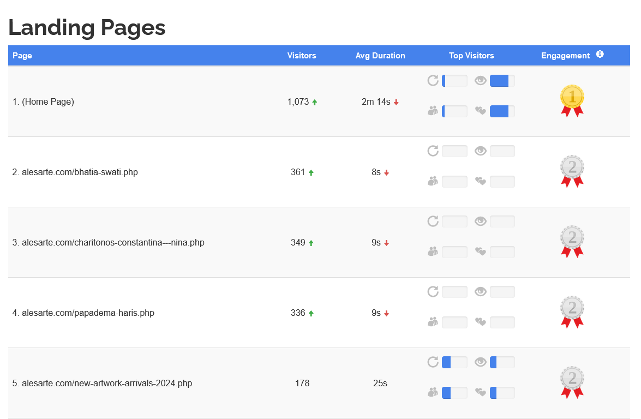
Task: Click silver medal in new-artwork-arrivals row
Action: click(572, 382)
